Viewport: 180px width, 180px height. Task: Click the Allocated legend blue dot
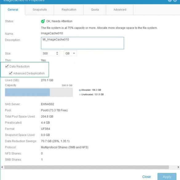pos(80,90)
